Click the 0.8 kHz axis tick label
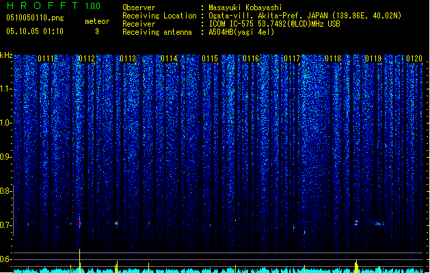The width and height of the screenshot is (430, 273). coord(5,191)
